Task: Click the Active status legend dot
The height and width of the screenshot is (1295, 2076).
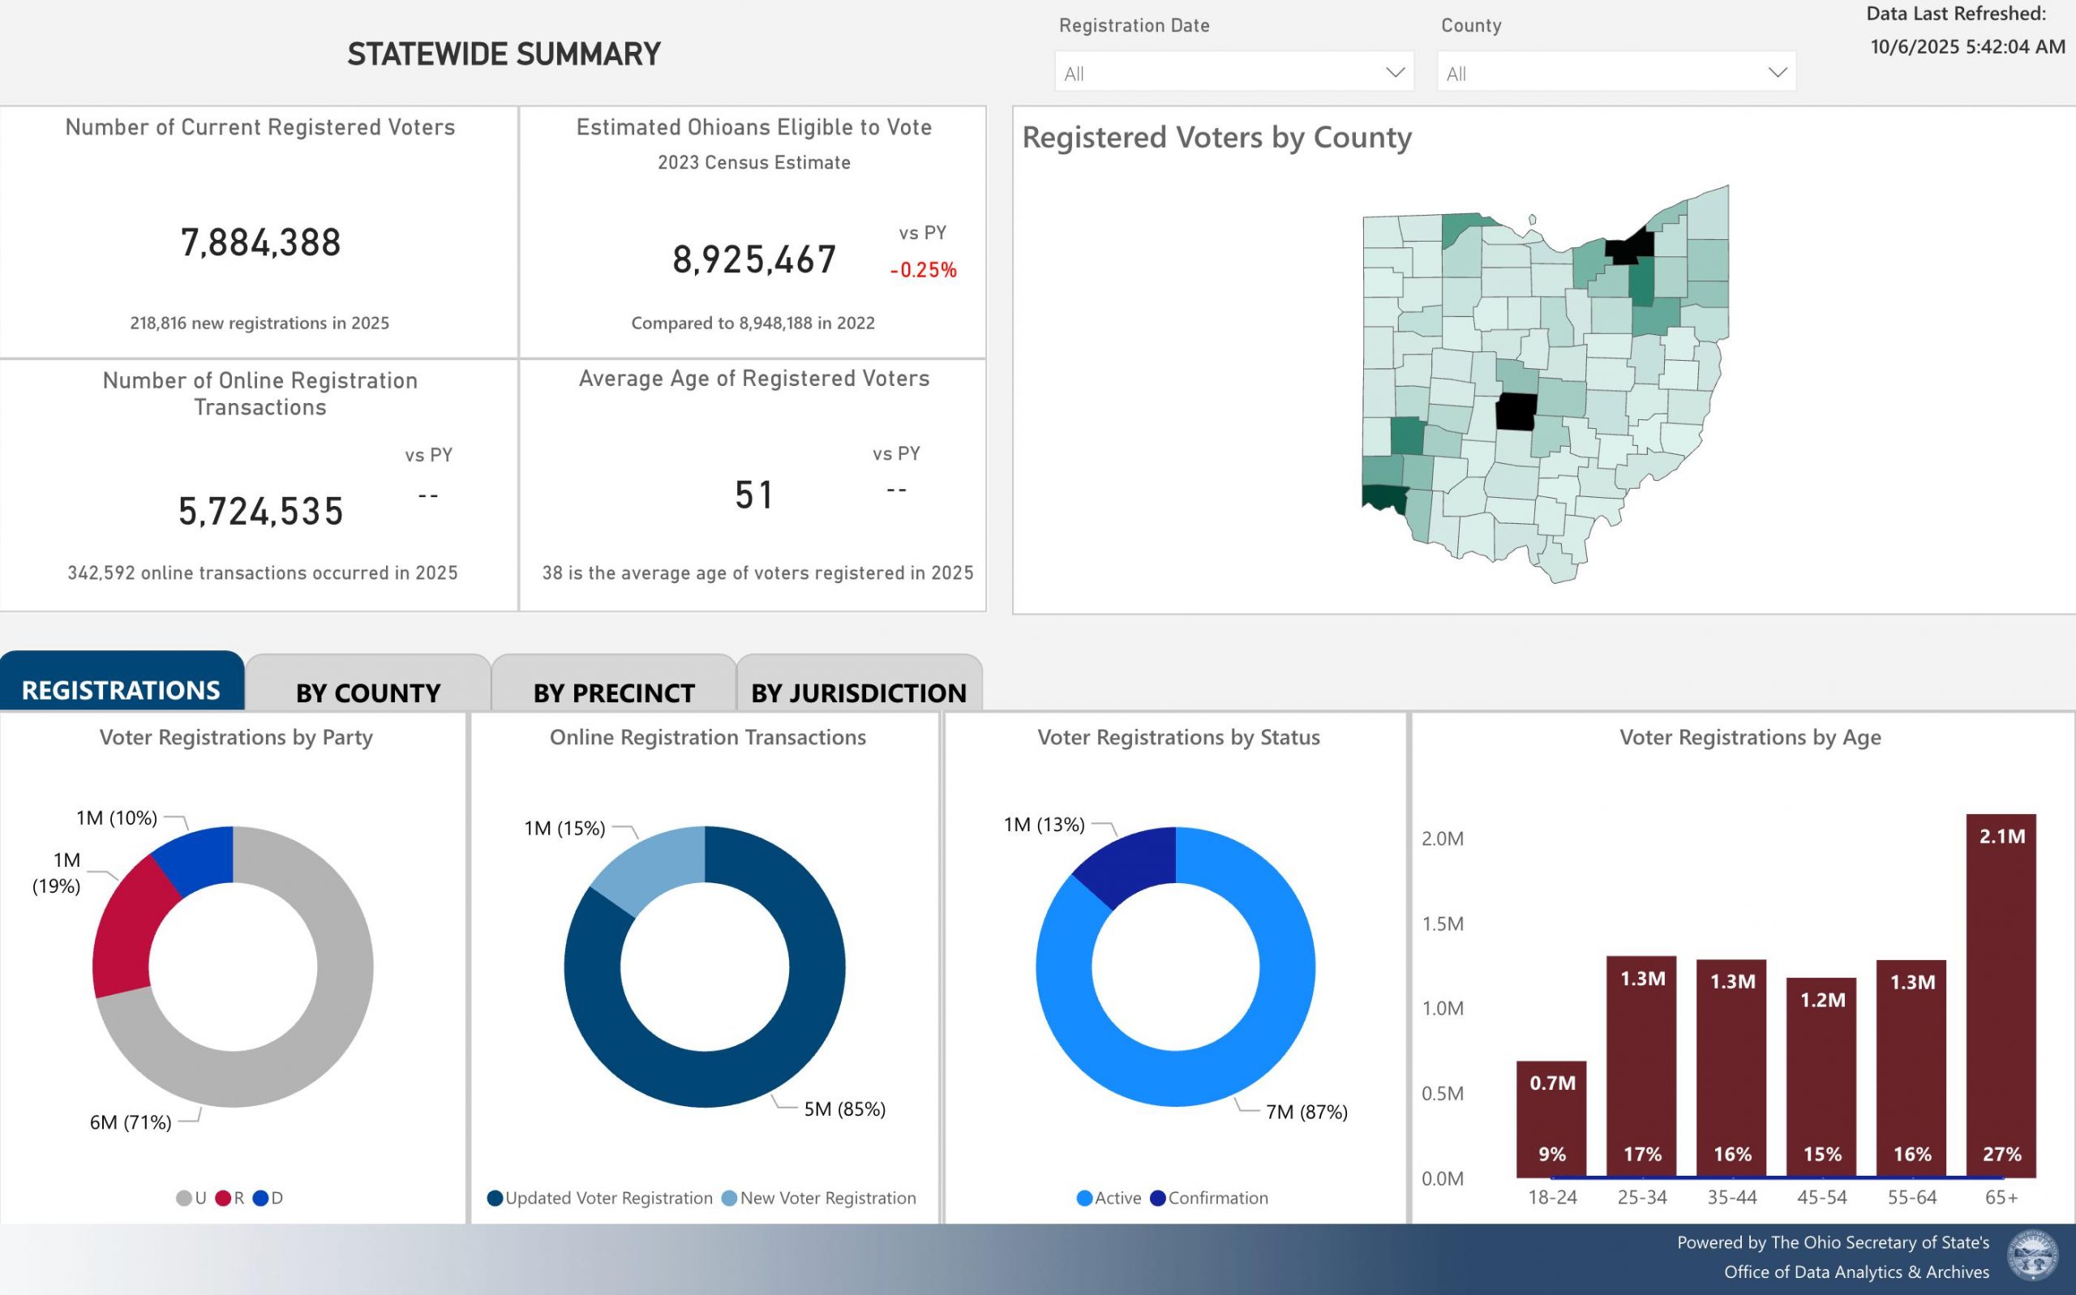Action: point(1084,1199)
